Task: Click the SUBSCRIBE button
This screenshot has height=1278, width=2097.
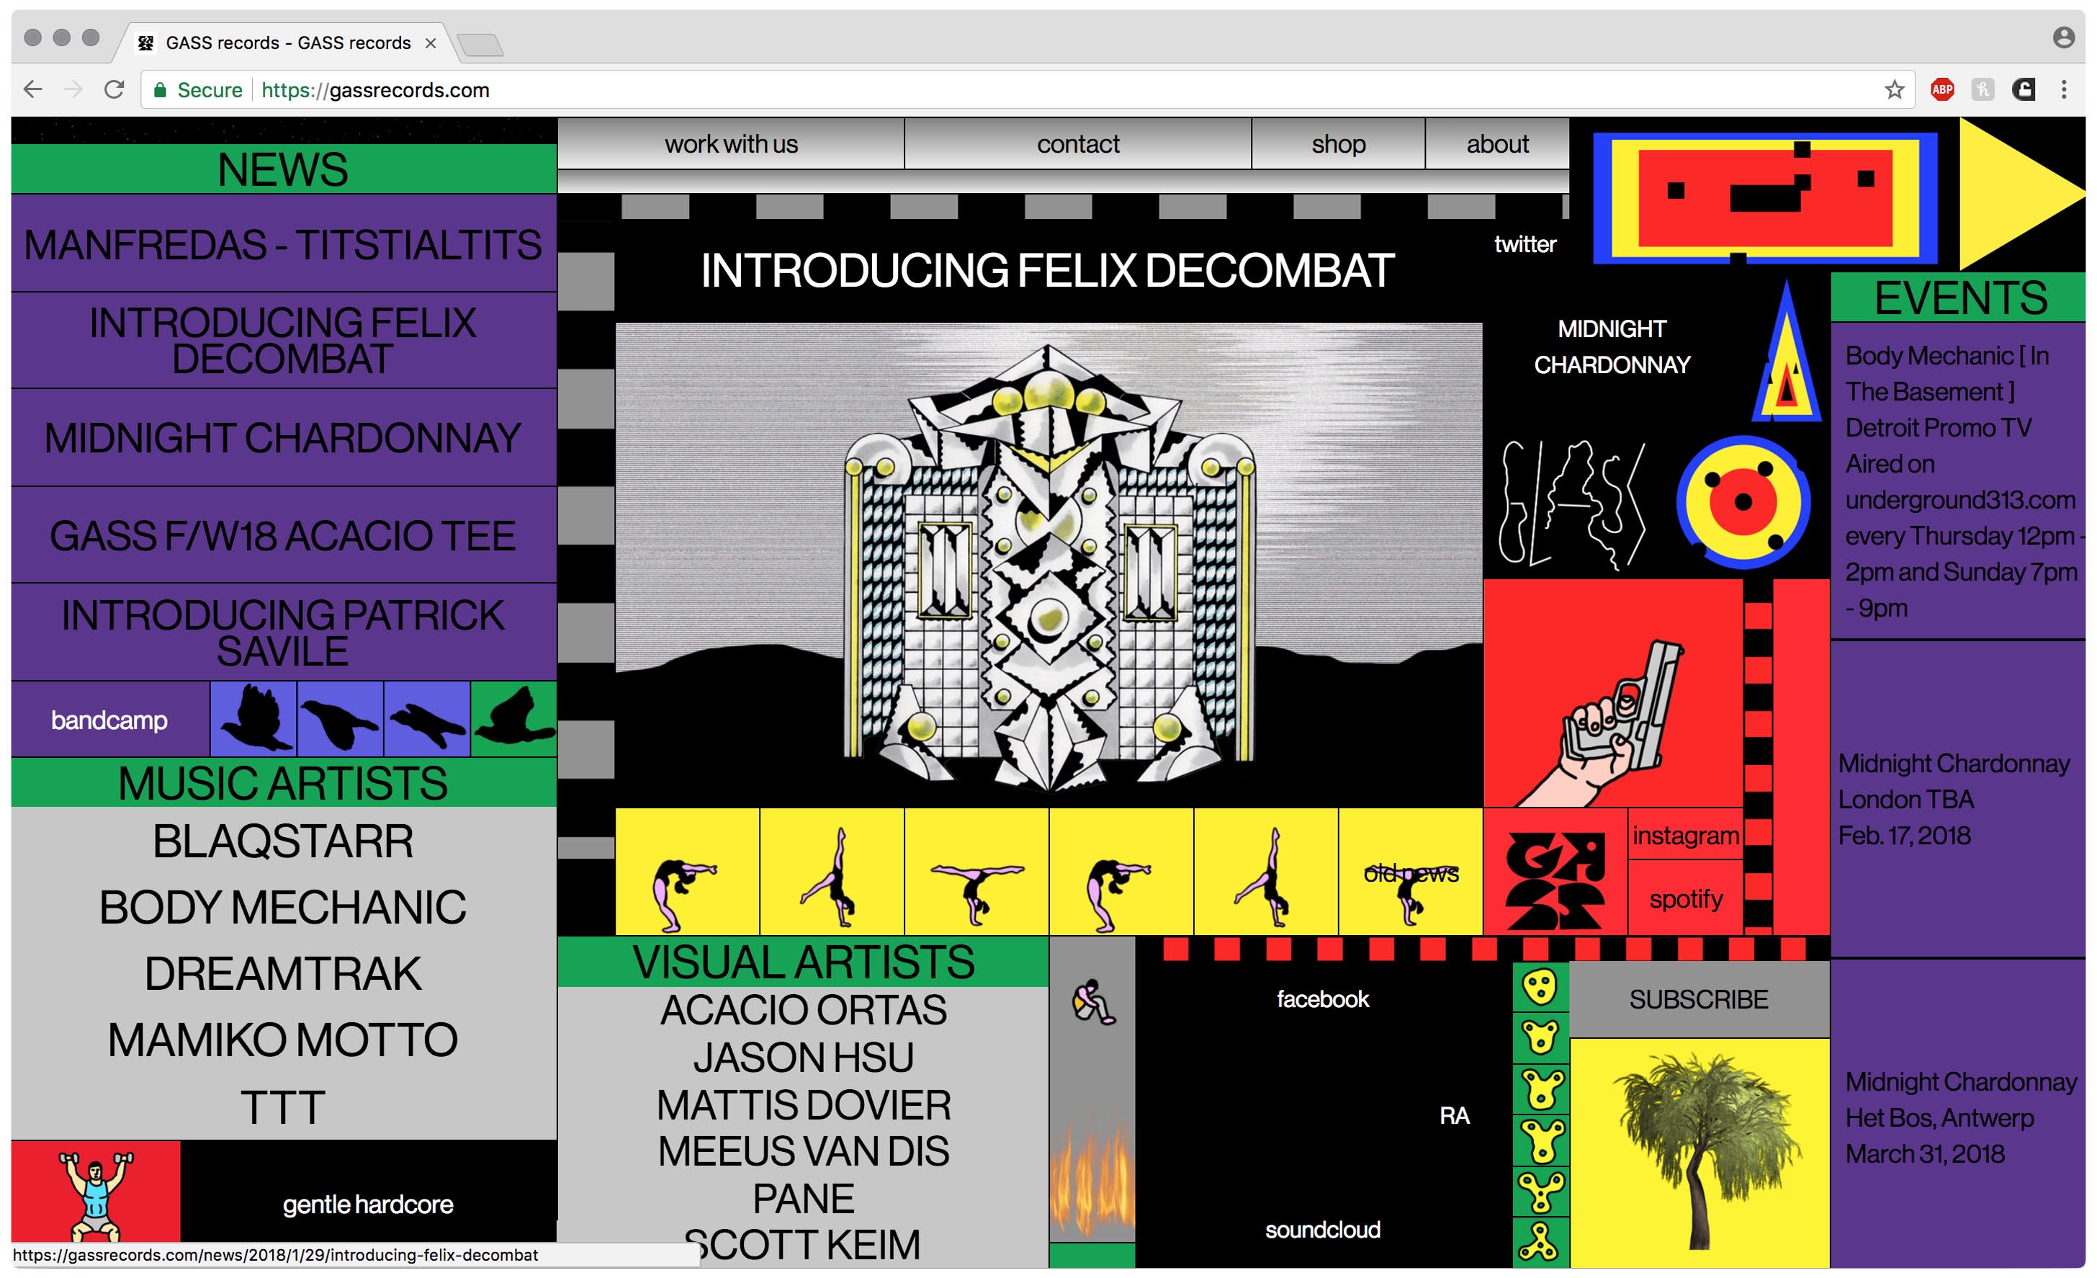Action: (x=1692, y=996)
